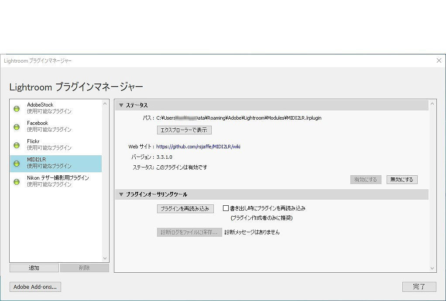The width and height of the screenshot is (446, 301).
Task: Click the ステータス section header label
Action: 137,105
